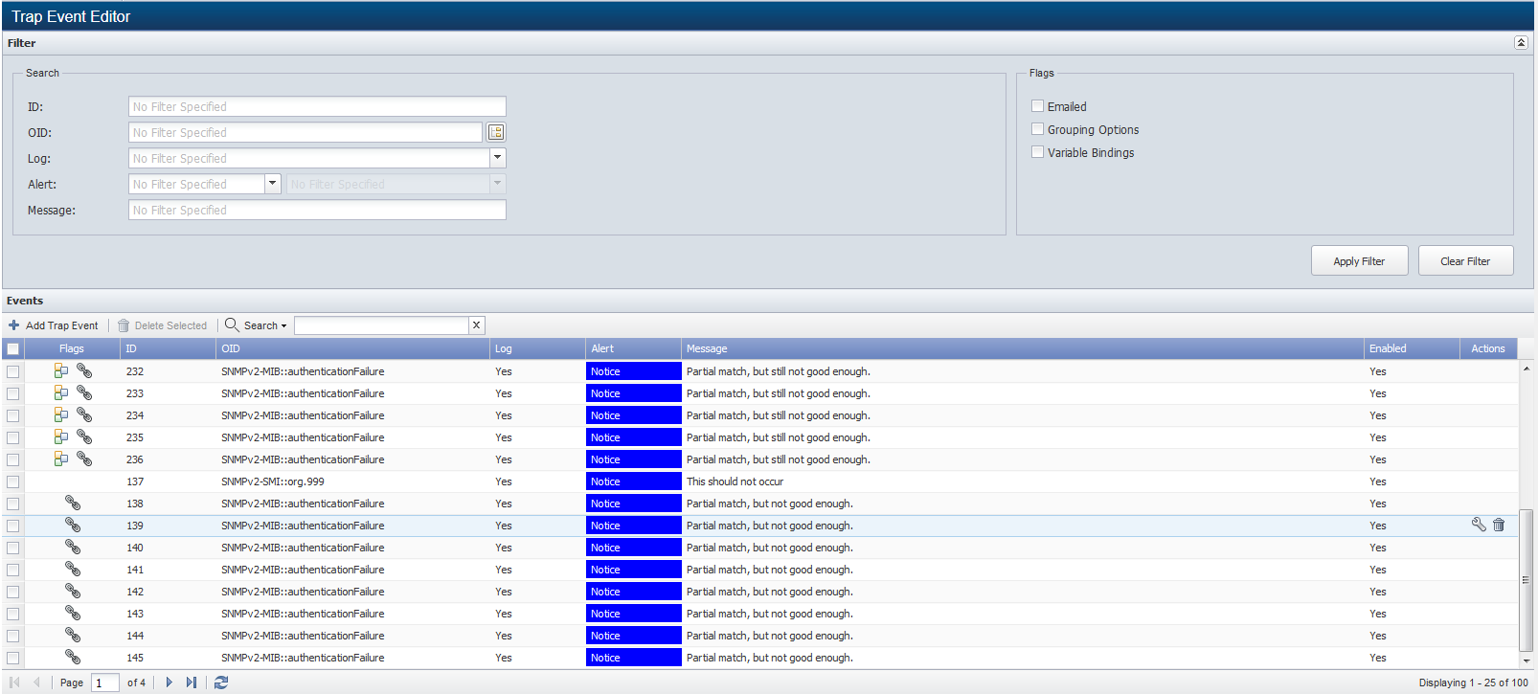
Task: Open the Alert type dropdown arrow
Action: 272,184
